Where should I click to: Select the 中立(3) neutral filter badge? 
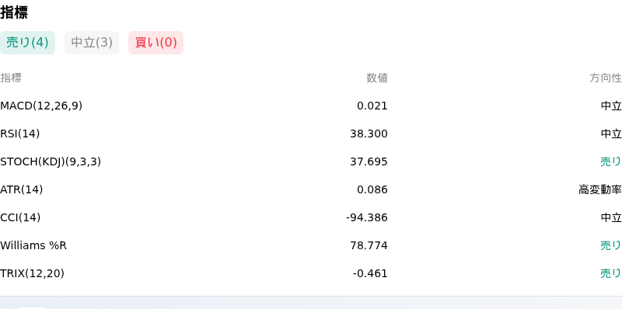click(x=92, y=43)
